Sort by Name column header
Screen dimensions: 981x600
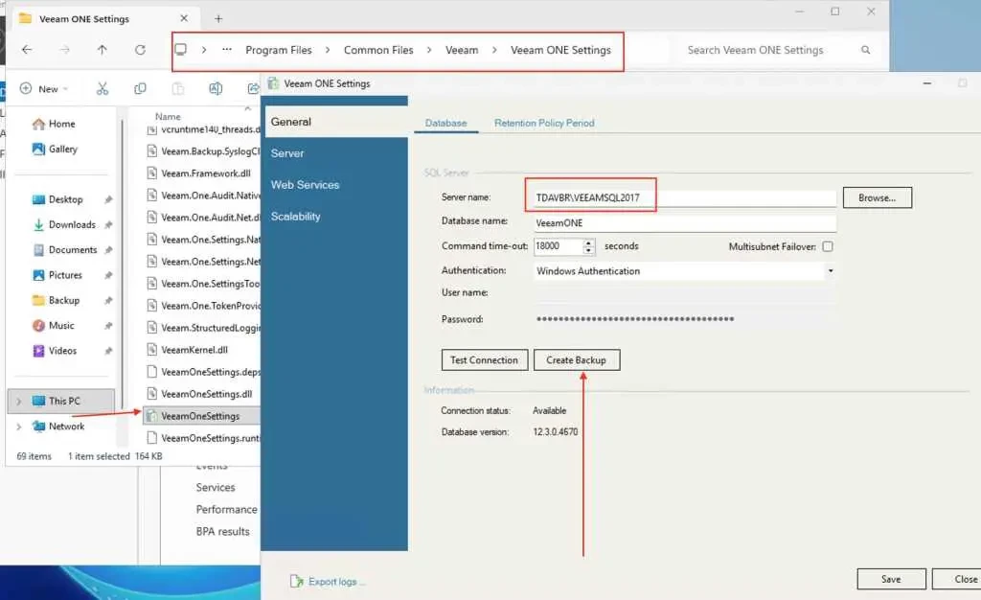tap(168, 116)
